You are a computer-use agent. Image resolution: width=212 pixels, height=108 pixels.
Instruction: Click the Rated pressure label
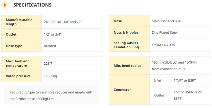[x=18, y=76]
